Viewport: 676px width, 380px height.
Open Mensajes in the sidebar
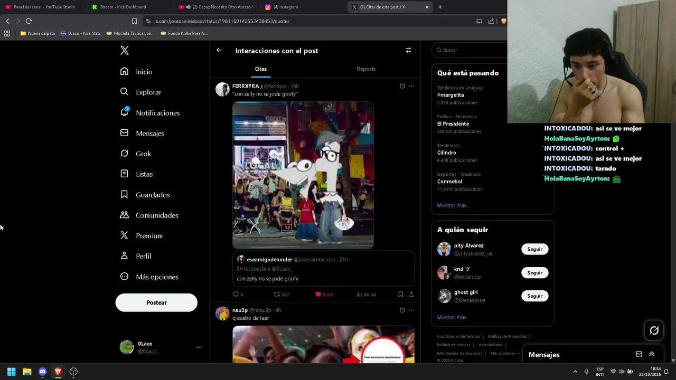coord(143,133)
